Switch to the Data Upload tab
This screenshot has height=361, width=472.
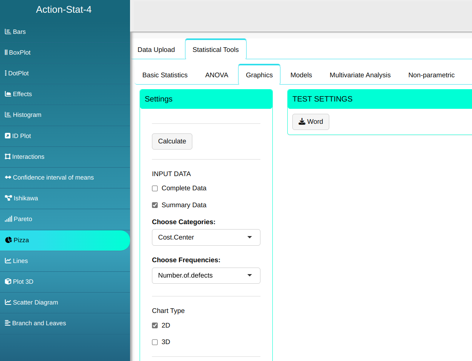point(156,50)
